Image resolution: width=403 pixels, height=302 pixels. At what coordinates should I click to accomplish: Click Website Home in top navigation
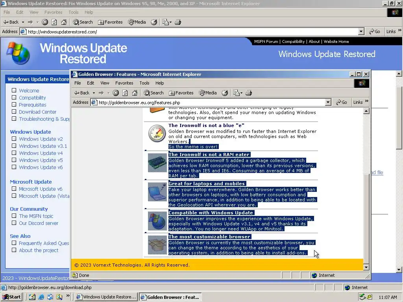click(336, 41)
